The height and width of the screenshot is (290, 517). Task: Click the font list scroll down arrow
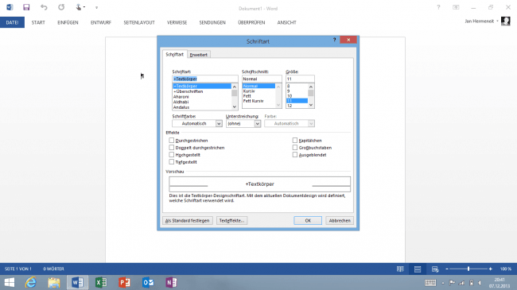coord(235,106)
